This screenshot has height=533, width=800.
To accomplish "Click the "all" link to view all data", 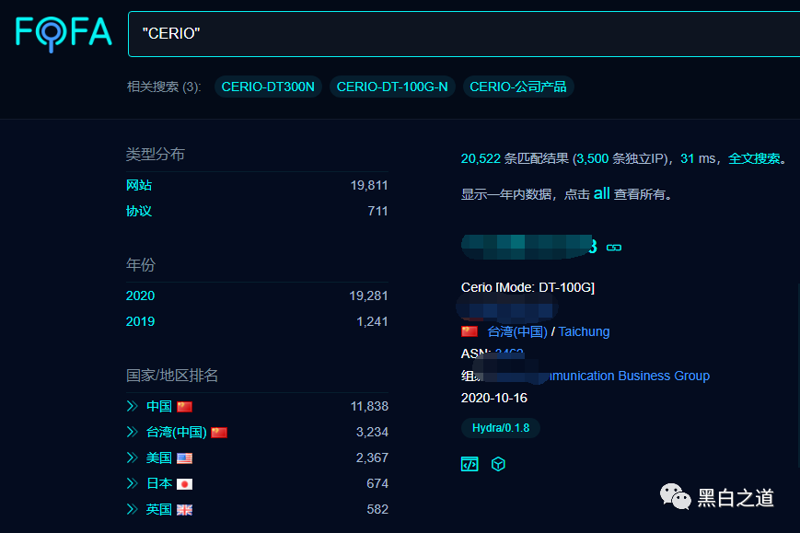I will coord(601,193).
